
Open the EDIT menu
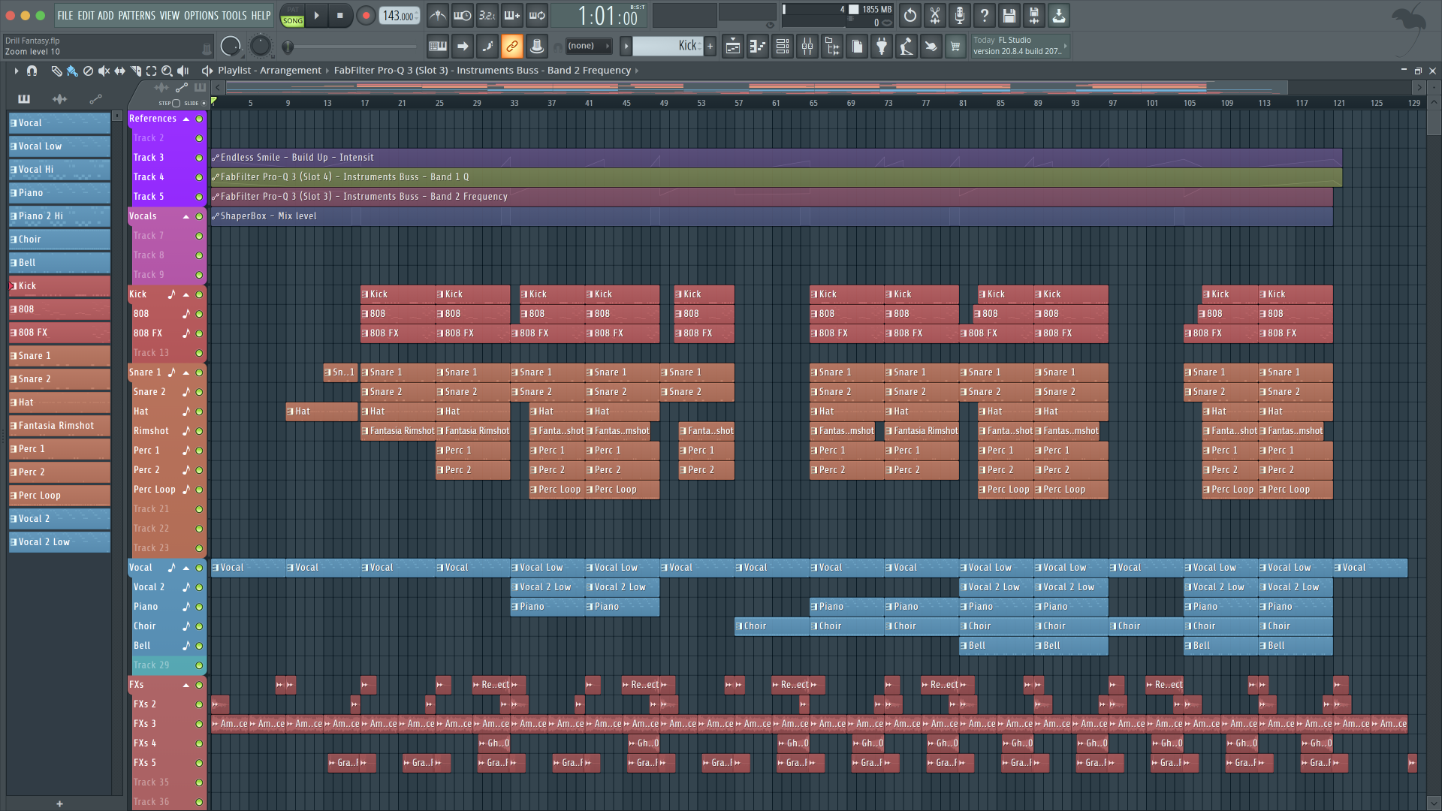click(x=86, y=15)
